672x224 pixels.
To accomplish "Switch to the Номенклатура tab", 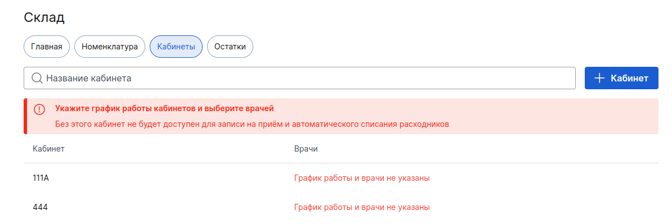I will click(110, 47).
